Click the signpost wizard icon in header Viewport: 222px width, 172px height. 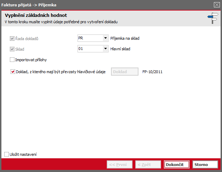pyautogui.click(x=213, y=18)
